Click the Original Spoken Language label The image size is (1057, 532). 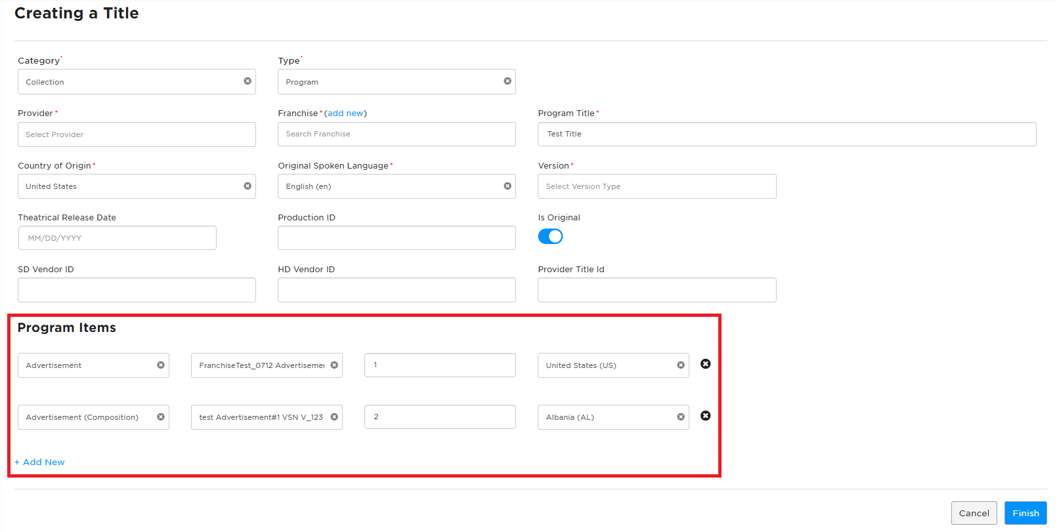pyautogui.click(x=333, y=166)
